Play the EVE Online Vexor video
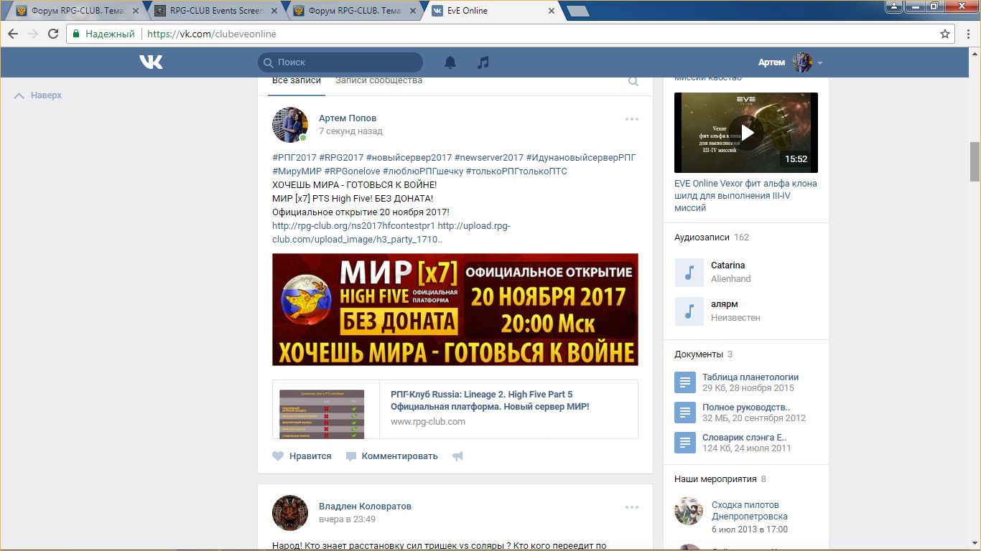The height and width of the screenshot is (551, 981). click(746, 133)
